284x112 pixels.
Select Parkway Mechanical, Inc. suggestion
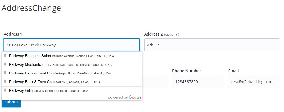(72, 64)
